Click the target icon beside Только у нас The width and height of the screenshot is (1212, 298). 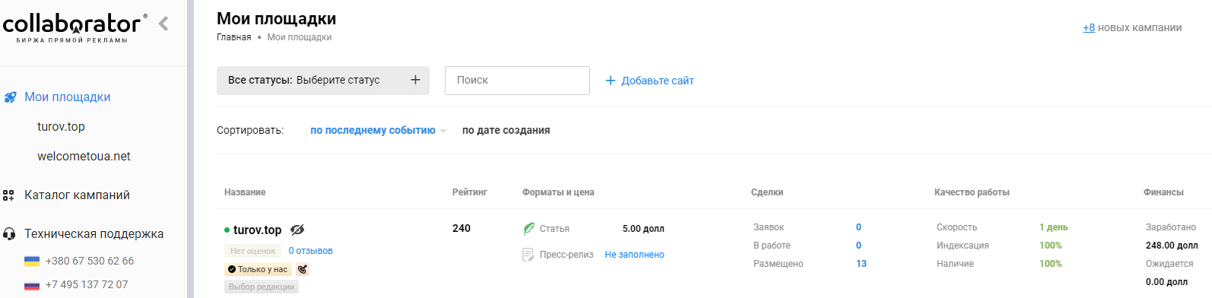click(303, 269)
